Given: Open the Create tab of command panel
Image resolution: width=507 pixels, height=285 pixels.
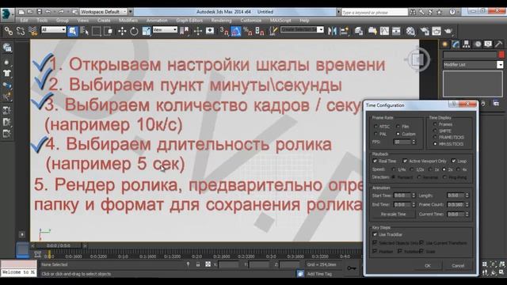Looking at the screenshot, I should coord(445,44).
